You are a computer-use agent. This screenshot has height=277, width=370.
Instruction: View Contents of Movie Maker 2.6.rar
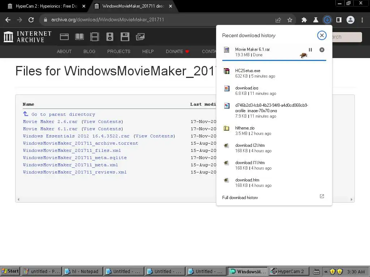coord(102,122)
